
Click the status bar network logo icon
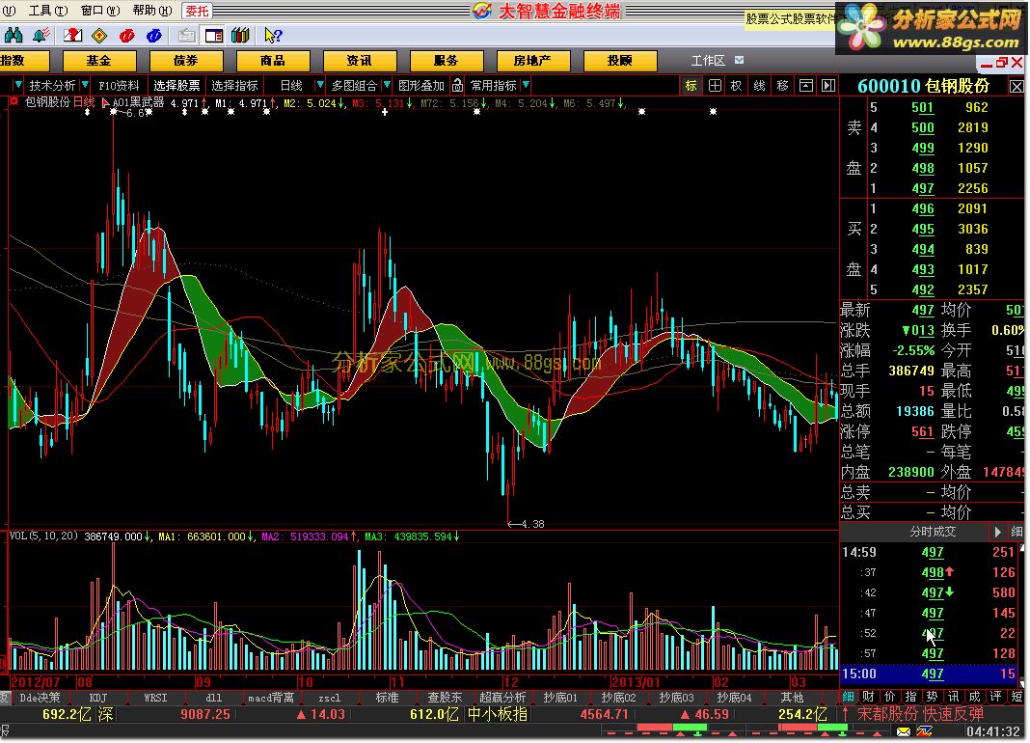(x=925, y=731)
